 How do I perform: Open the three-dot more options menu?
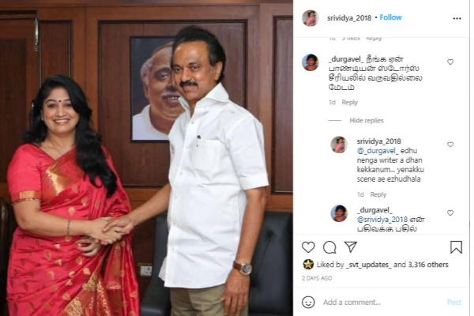[x=457, y=18]
